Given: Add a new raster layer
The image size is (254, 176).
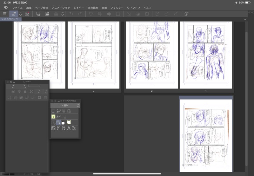Looking at the screenshot, I should [9, 98].
